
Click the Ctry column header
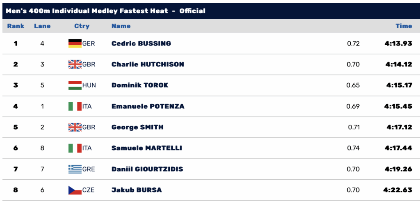click(x=82, y=26)
